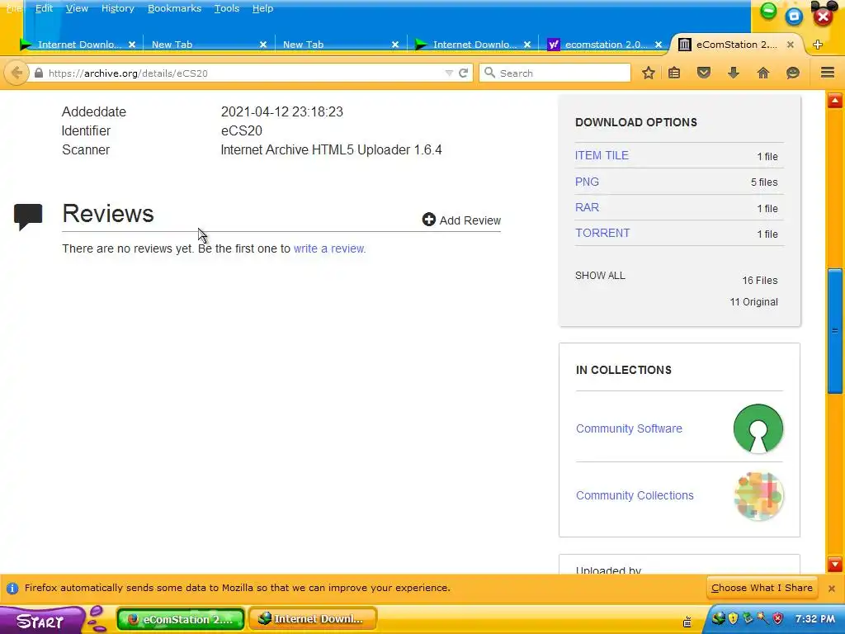Image resolution: width=845 pixels, height=634 pixels.
Task: Click the magnifier icon in Search box
Action: (489, 73)
